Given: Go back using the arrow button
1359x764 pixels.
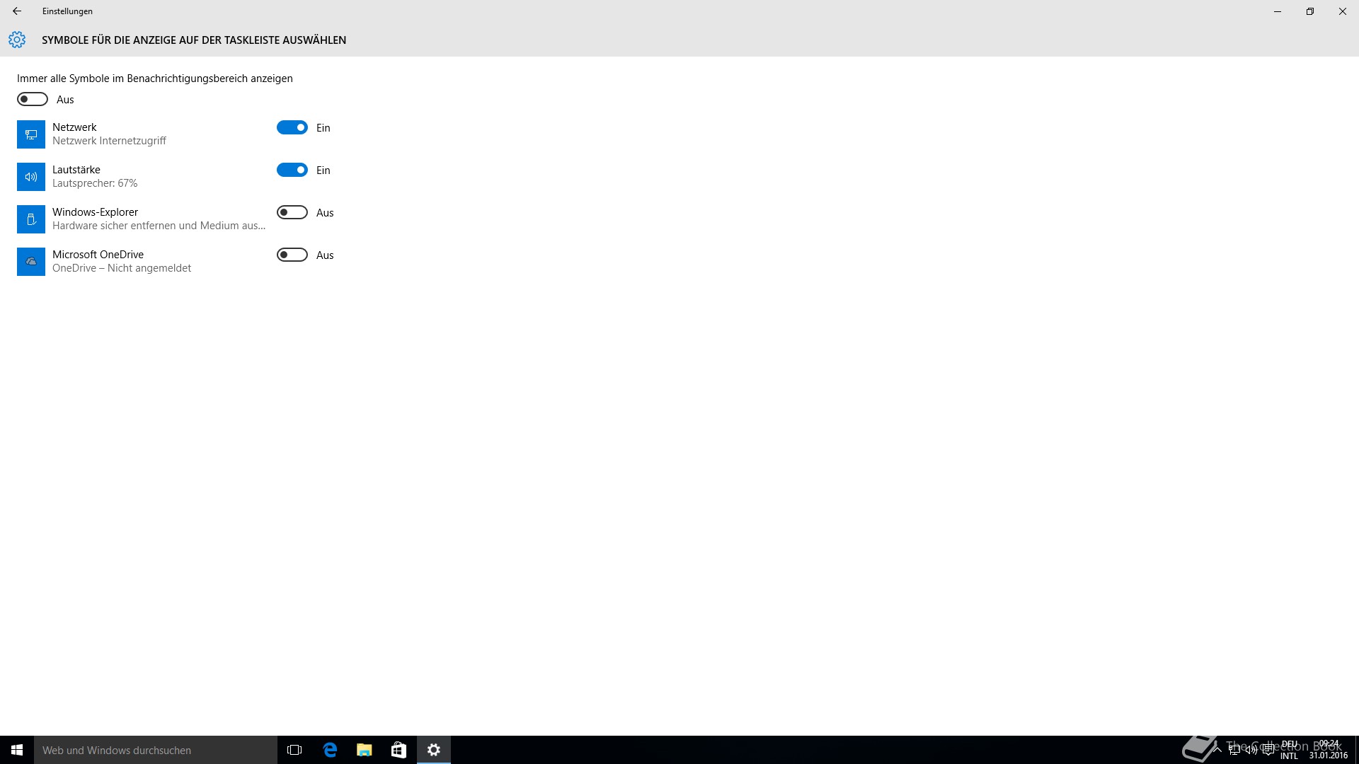Looking at the screenshot, I should coord(17,11).
